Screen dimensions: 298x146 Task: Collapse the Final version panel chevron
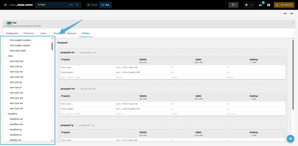[5, 23]
